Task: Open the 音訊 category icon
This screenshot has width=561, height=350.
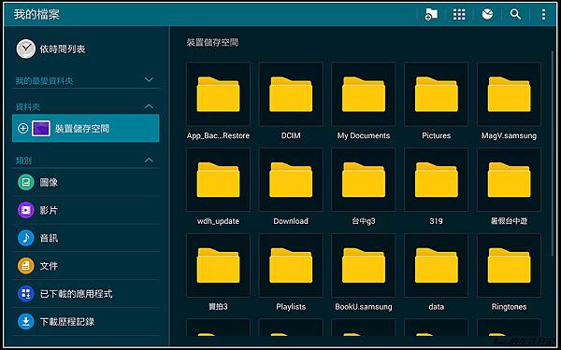Action: [x=26, y=238]
